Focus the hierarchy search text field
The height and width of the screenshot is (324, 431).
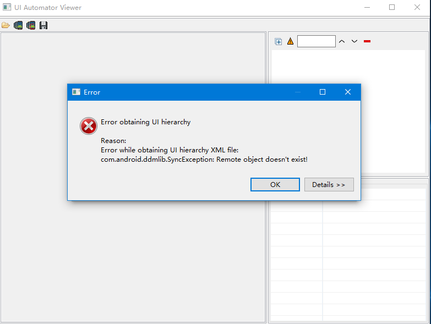317,41
